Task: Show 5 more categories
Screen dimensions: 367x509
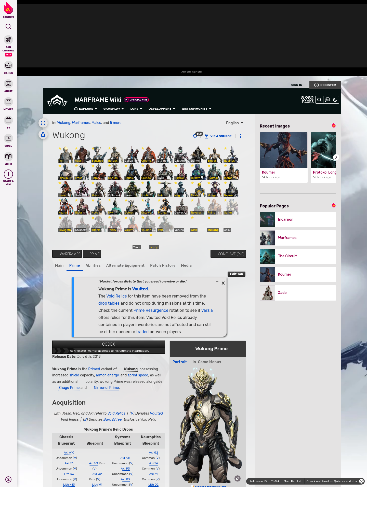Action: (116, 123)
